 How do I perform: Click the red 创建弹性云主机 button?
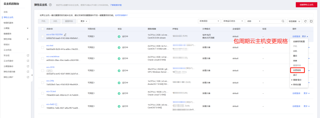[x=306, y=5]
